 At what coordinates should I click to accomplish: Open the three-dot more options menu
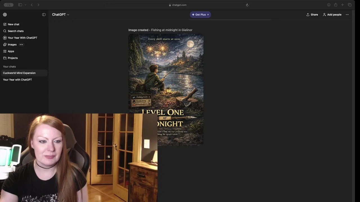pos(347,15)
